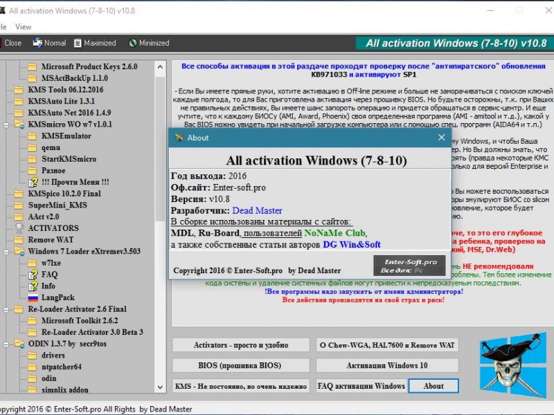This screenshot has width=554, height=415.
Task: Click the KMSpico 10.2.0 Final folder icon
Action: click(19, 194)
